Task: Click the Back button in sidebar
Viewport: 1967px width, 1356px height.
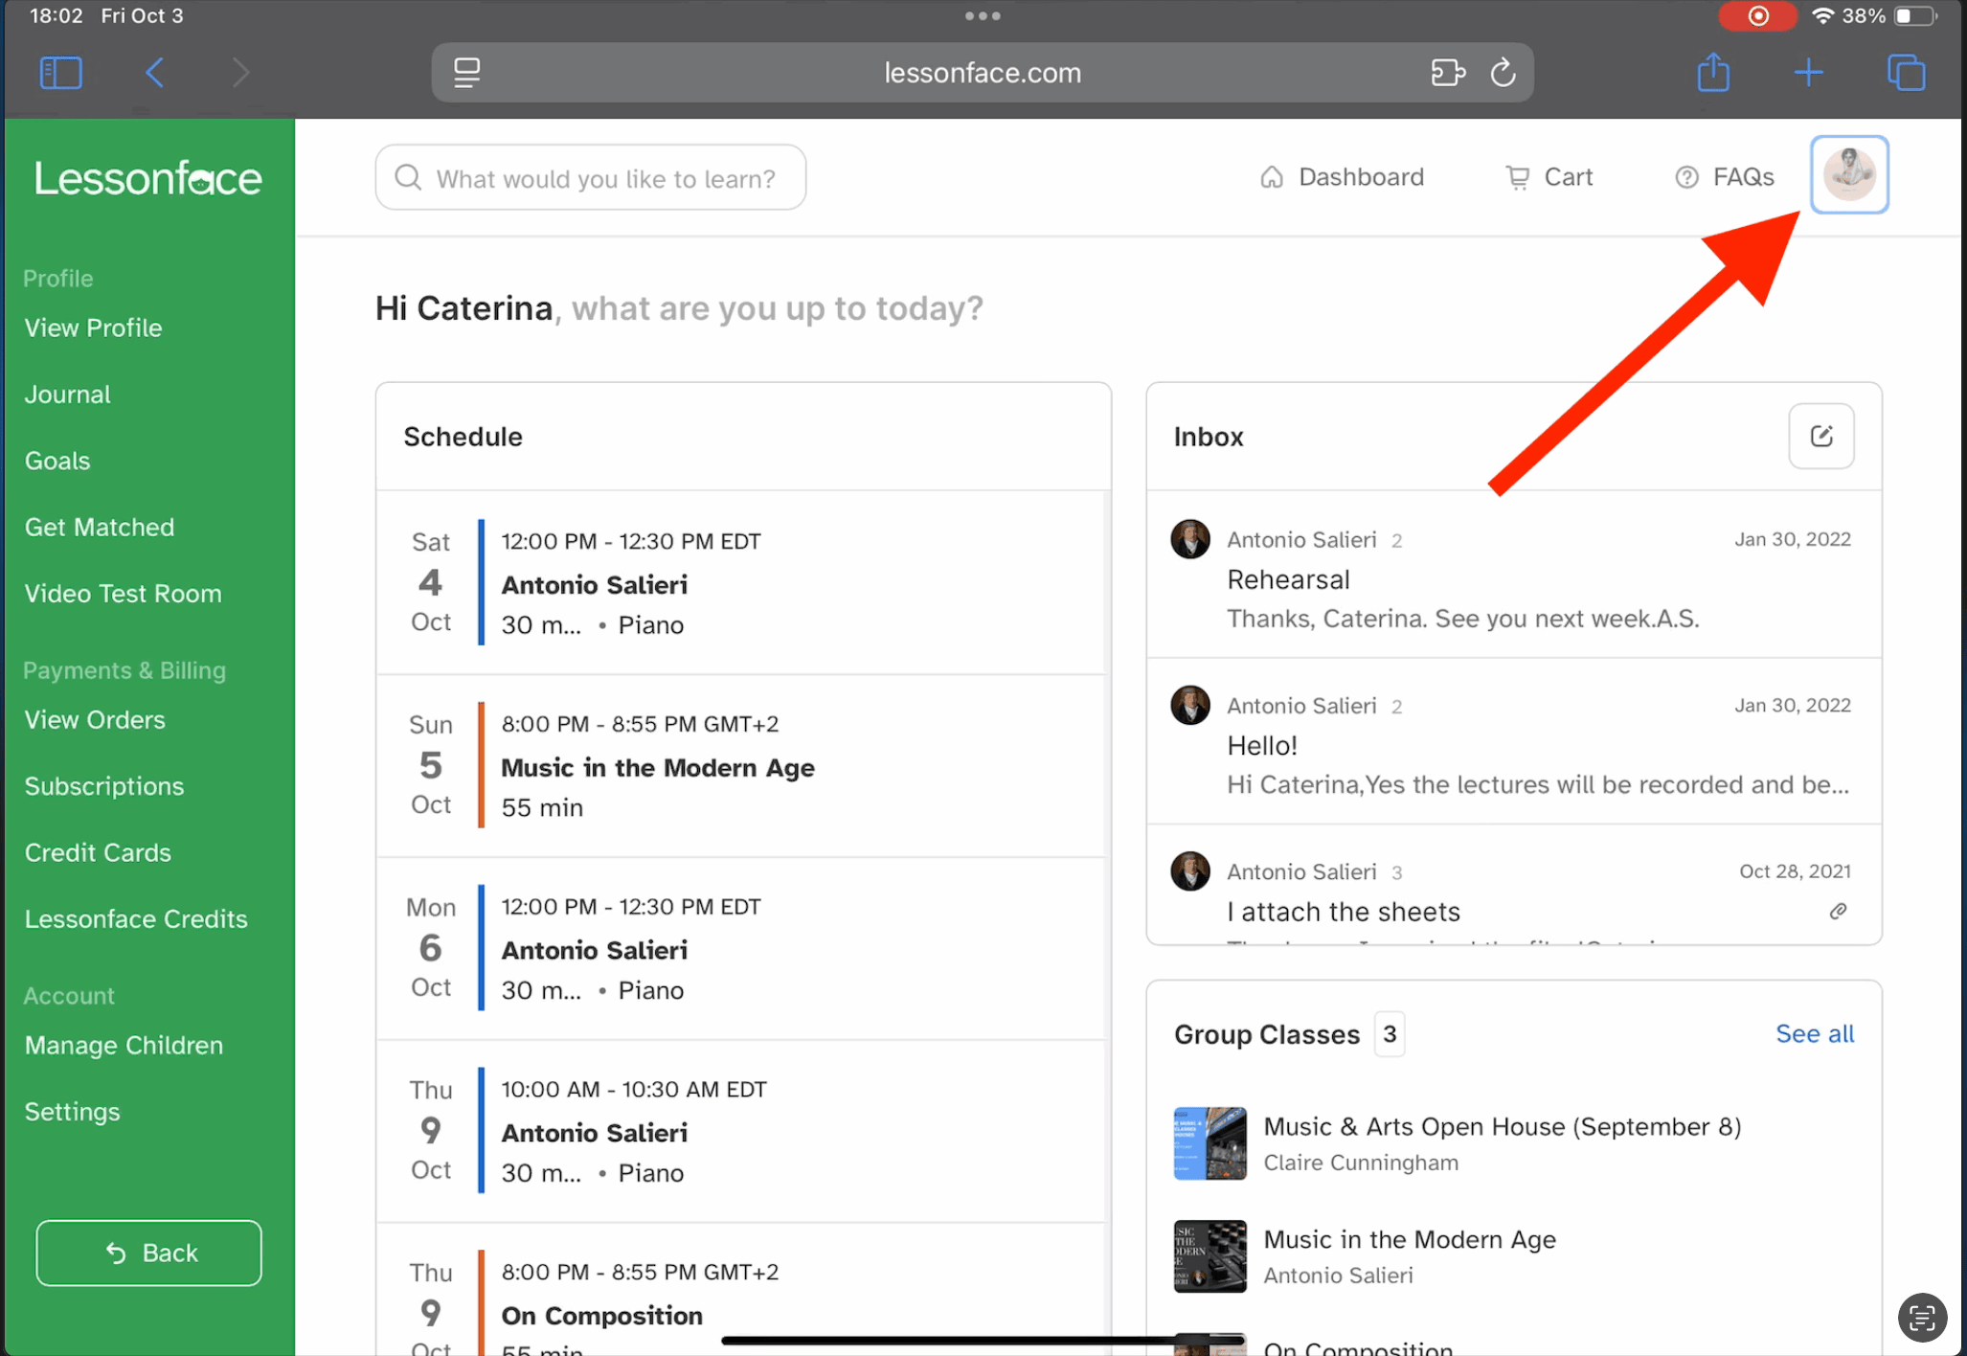Action: [x=148, y=1253]
